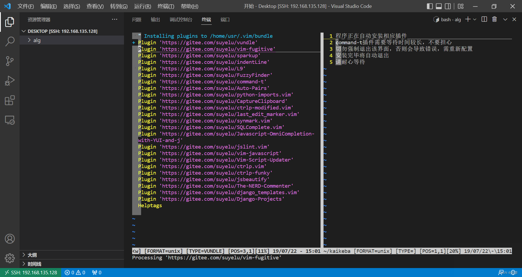Switch to the 调试控制台 debug console tab

coord(181,20)
